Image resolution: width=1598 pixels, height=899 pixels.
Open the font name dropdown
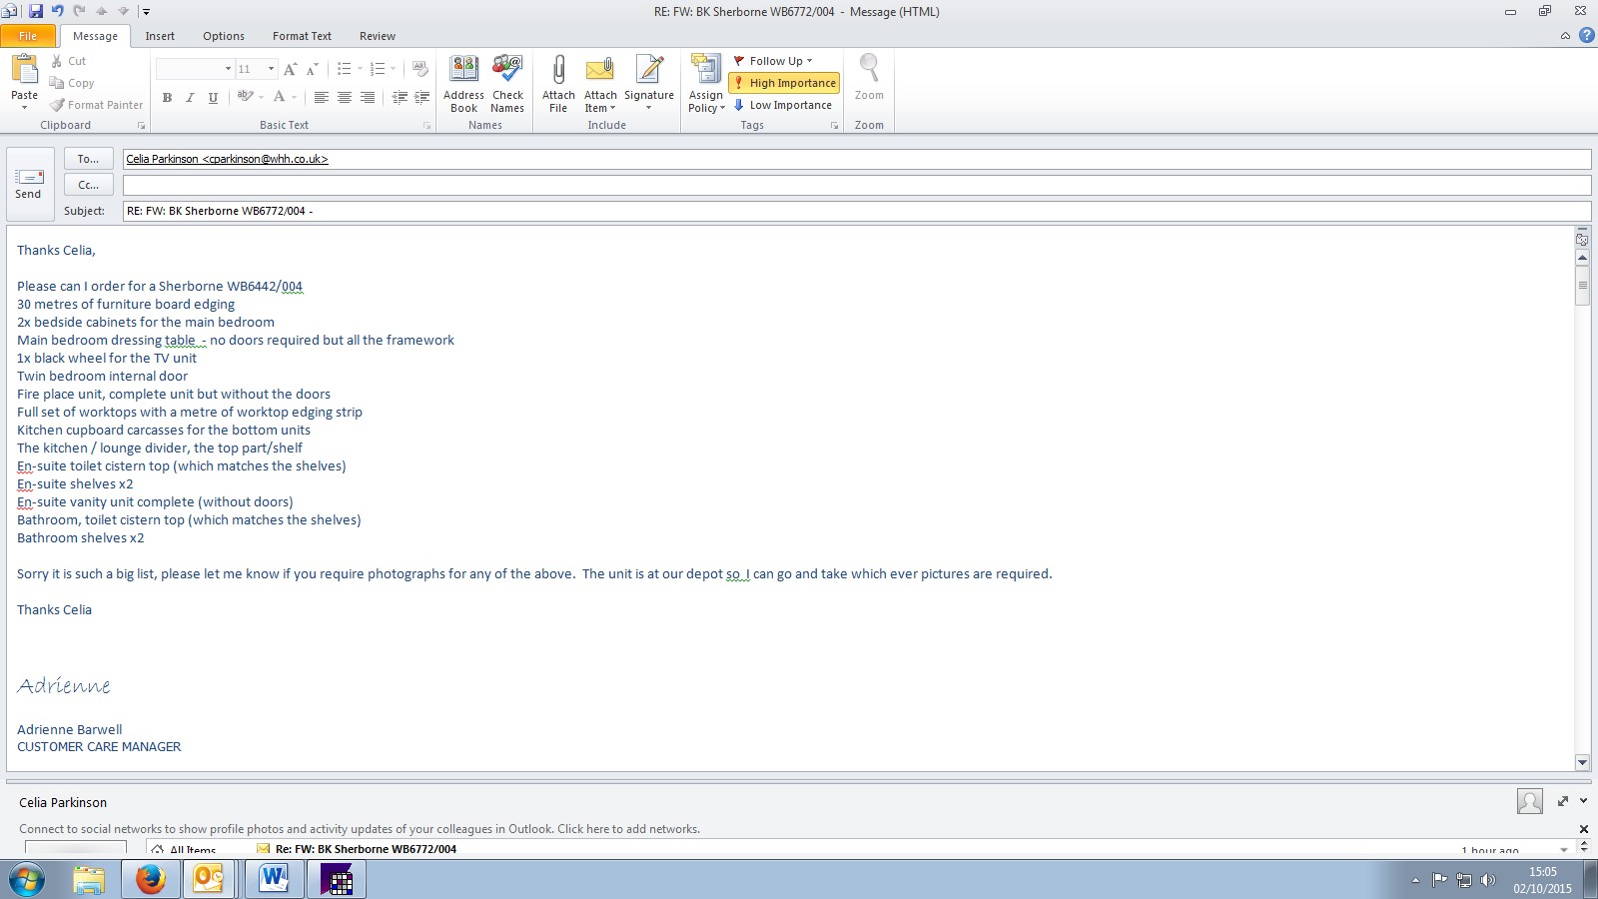pyautogui.click(x=228, y=69)
